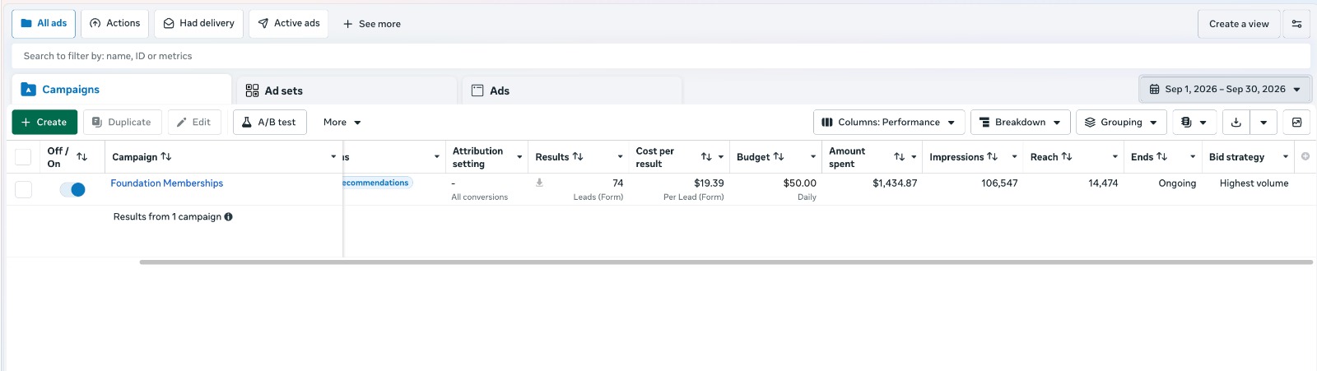
Task: Click the Edit button
Action: pos(194,122)
